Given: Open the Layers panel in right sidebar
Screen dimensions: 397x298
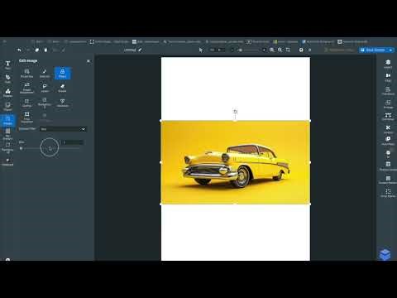Looking at the screenshot, I should pos(388,64).
